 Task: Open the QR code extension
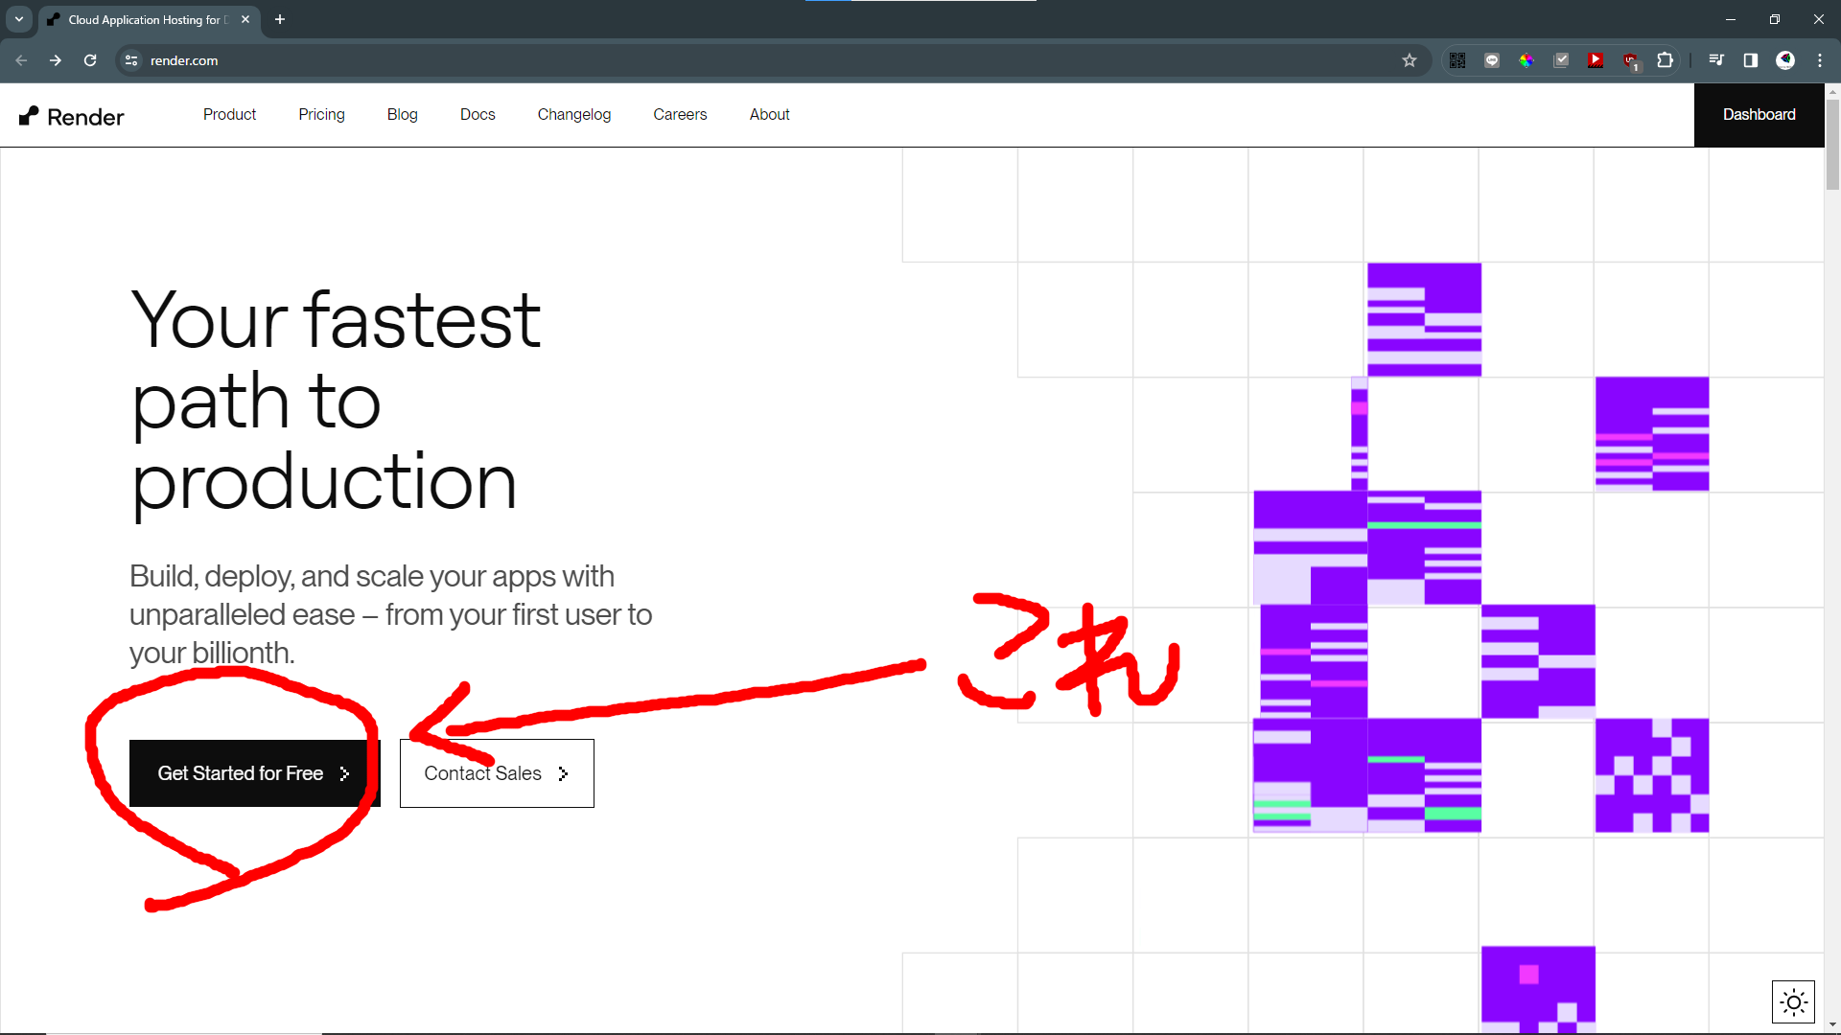point(1456,60)
